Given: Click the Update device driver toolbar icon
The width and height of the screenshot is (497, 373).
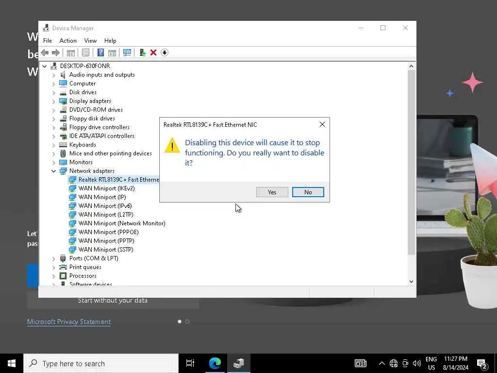Looking at the screenshot, I should 142,52.
